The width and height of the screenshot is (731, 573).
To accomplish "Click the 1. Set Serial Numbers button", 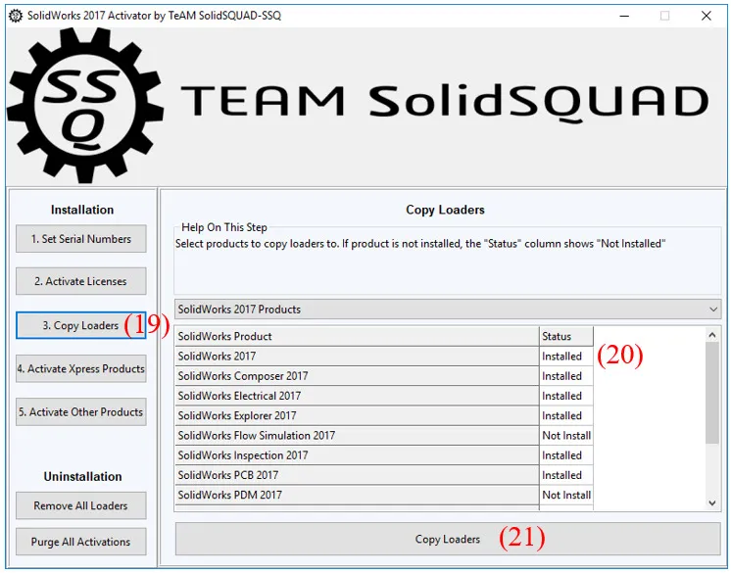I will (x=81, y=239).
